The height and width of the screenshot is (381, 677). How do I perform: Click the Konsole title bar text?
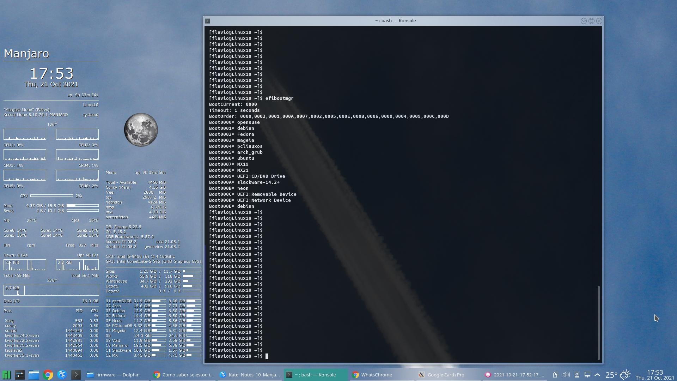[395, 20]
